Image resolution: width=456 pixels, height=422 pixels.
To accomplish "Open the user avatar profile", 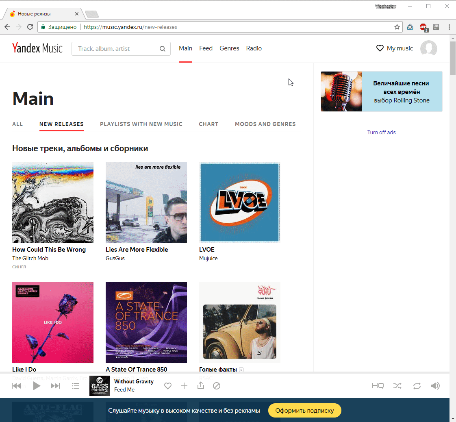I will 429,48.
